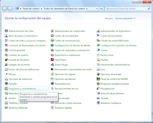Screen dimensions: 153x123
Task: Open the Programas y características link
Action: tap(22, 89)
